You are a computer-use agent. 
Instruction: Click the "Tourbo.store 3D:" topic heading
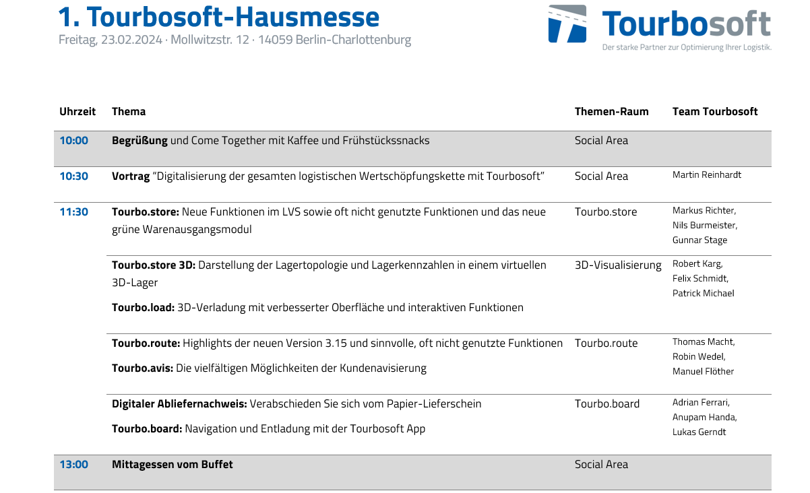point(154,265)
